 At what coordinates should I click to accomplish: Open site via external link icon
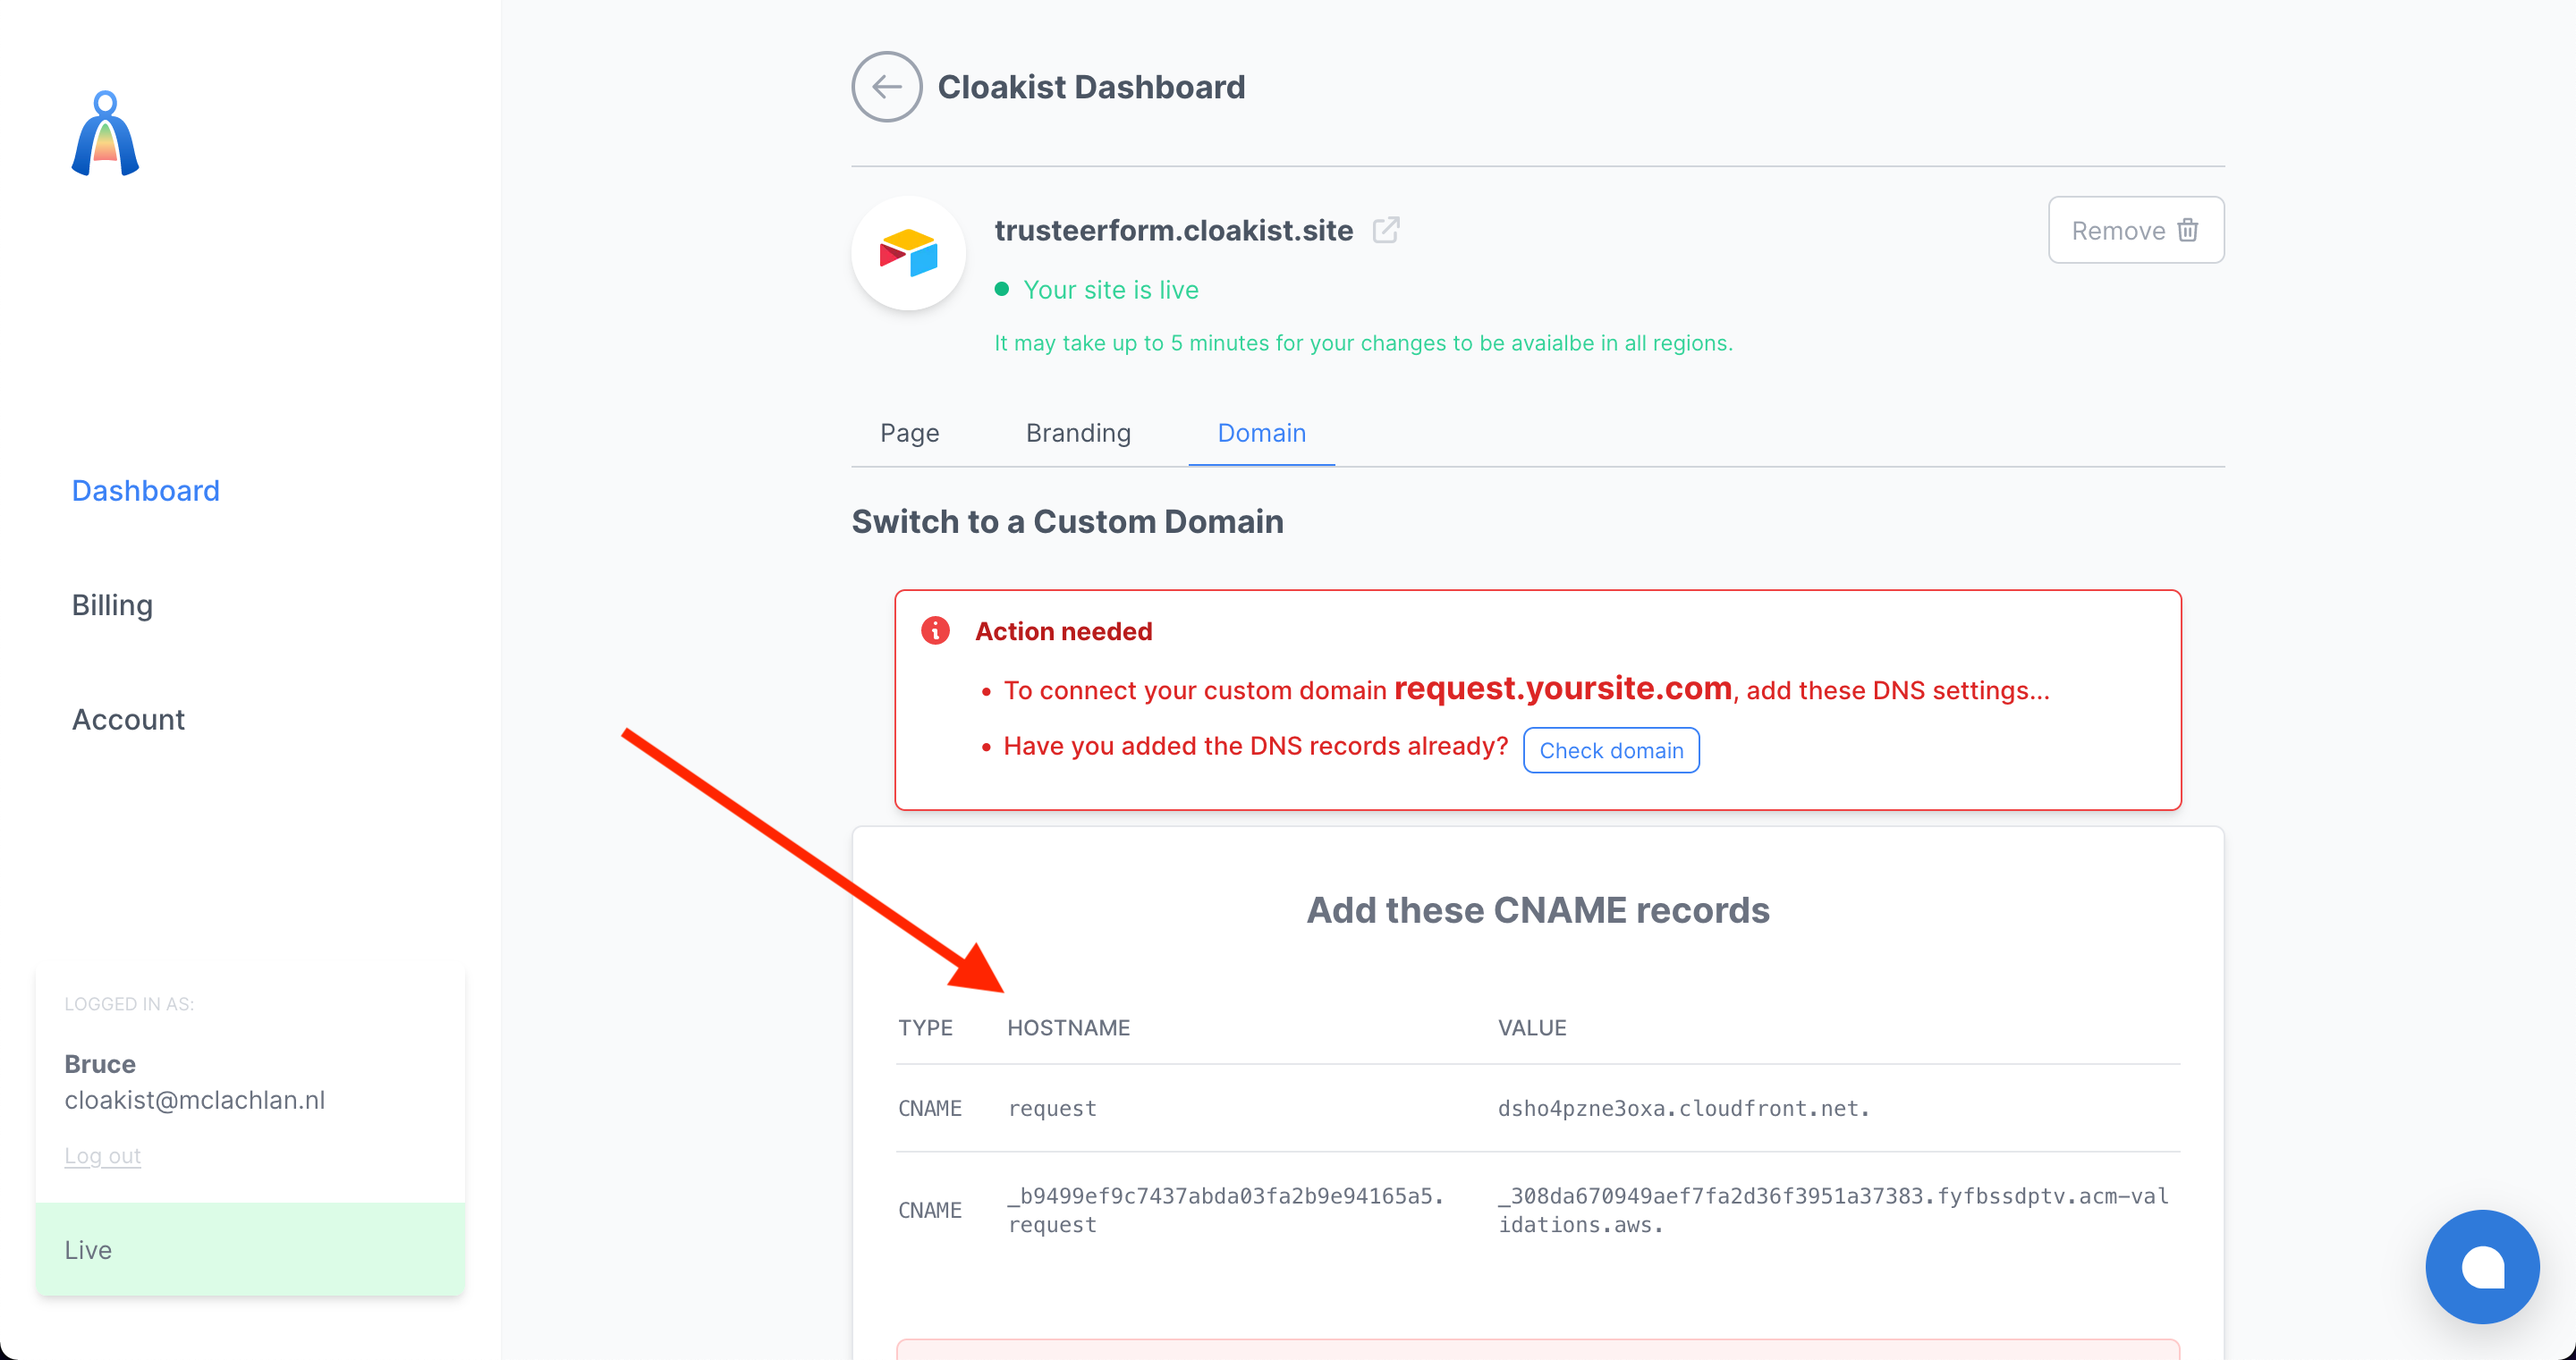coord(1385,230)
